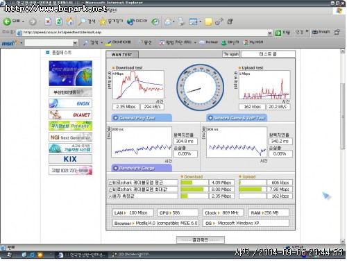Click the IE Back arrow icon
Viewport: 347px width, 261px height.
click(x=7, y=22)
